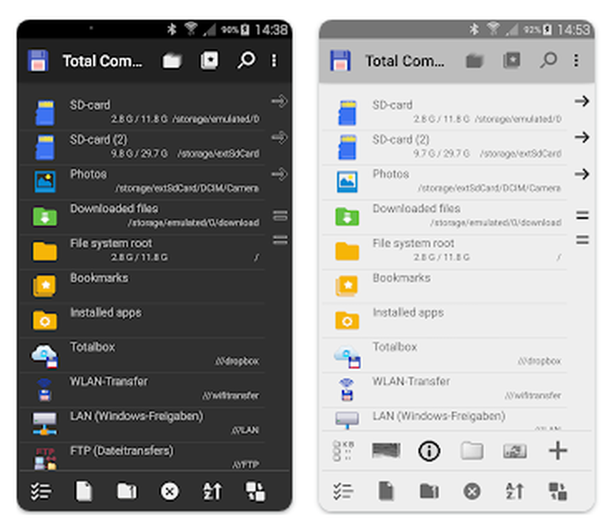Open Totalbox dropbox plugin in dark theme
Viewport: 608px width, 521px height.
click(x=143, y=354)
